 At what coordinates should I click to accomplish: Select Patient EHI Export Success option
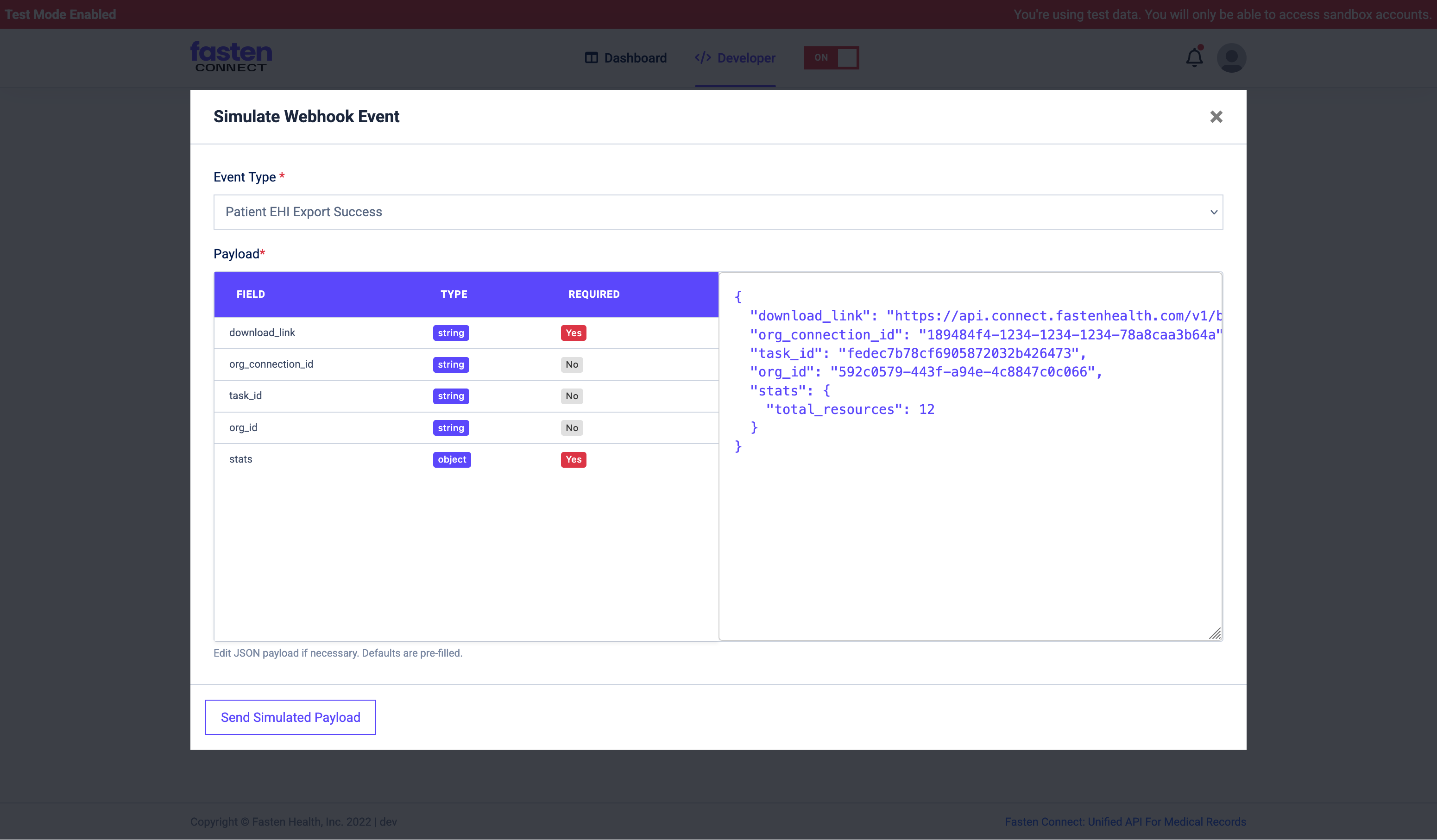[x=303, y=212]
